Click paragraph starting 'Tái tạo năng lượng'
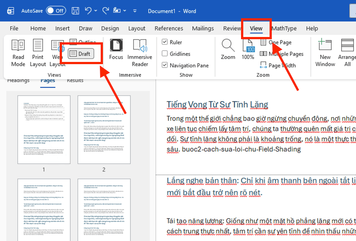Viewport: 356px width, 241px height. (x=261, y=226)
